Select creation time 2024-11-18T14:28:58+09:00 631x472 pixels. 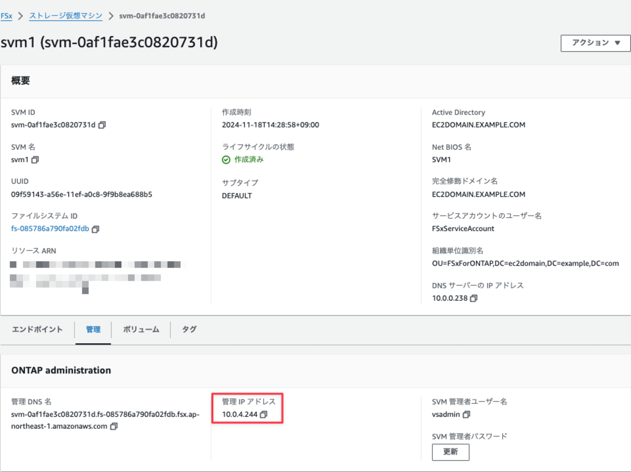pos(270,125)
